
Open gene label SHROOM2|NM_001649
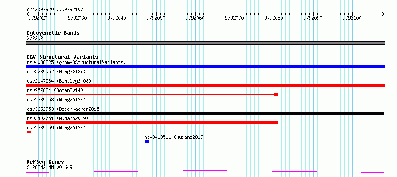coord(50,167)
